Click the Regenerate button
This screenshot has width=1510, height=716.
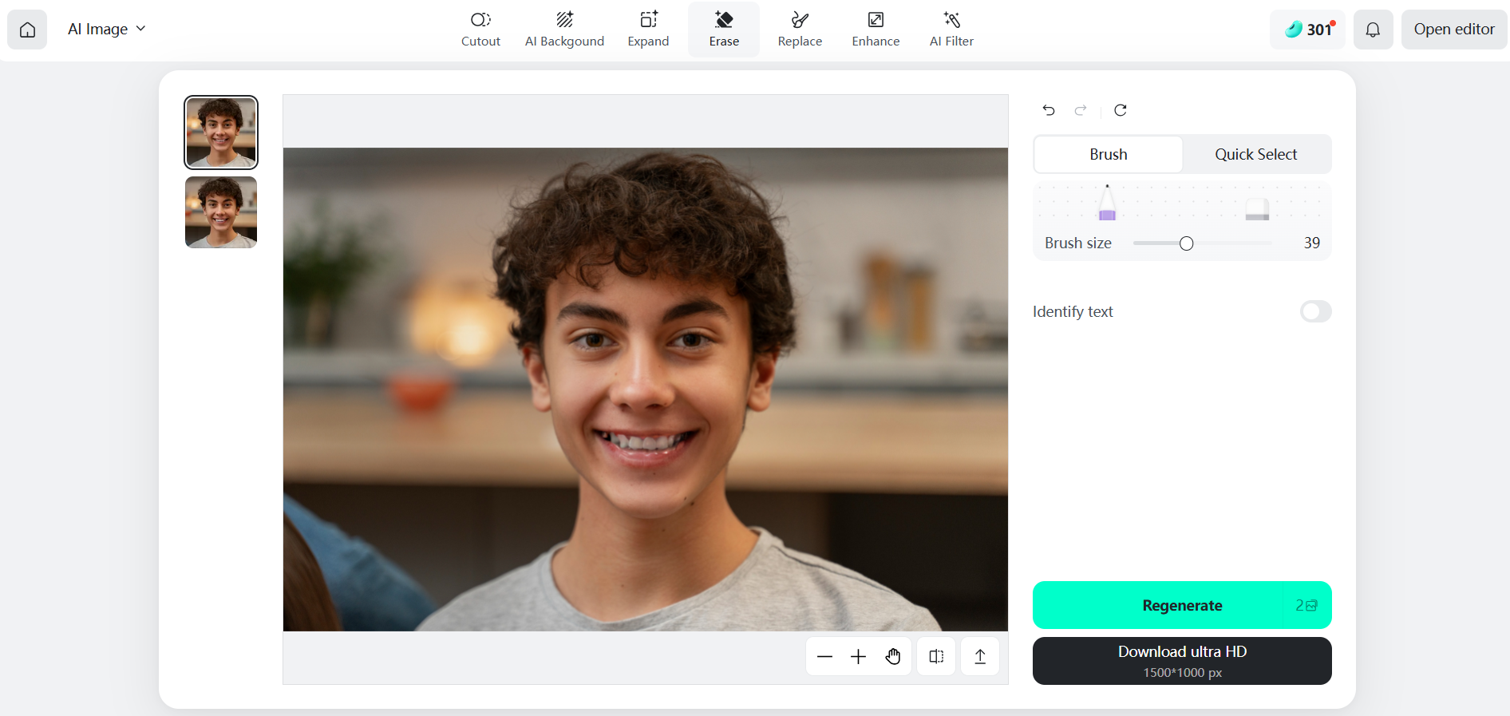[1181, 605]
